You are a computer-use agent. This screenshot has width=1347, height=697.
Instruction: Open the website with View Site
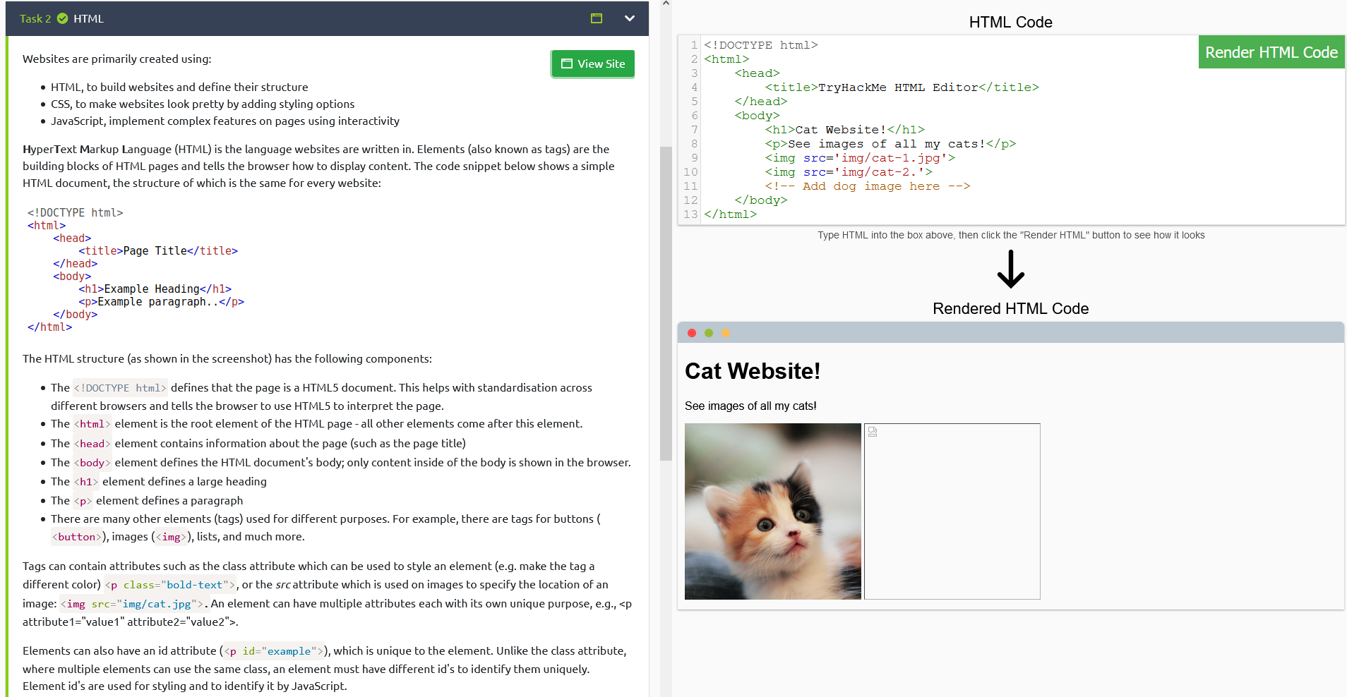coord(592,63)
